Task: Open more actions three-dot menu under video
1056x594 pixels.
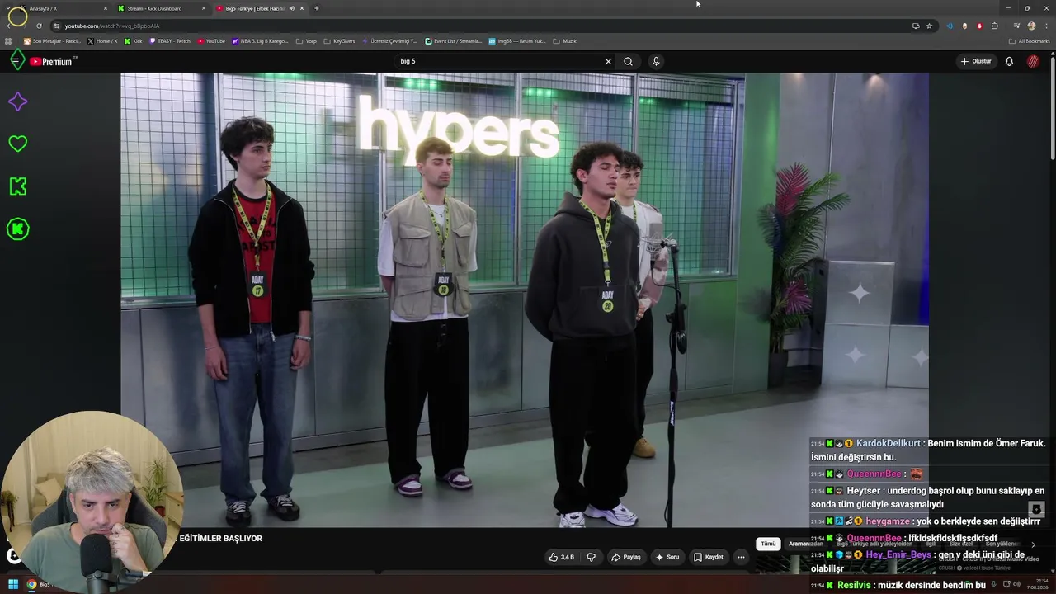Action: [741, 557]
